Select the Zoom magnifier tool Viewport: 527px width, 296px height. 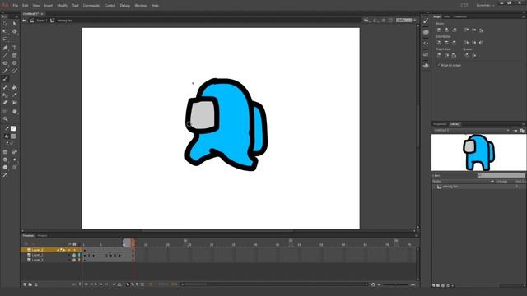tap(5, 119)
